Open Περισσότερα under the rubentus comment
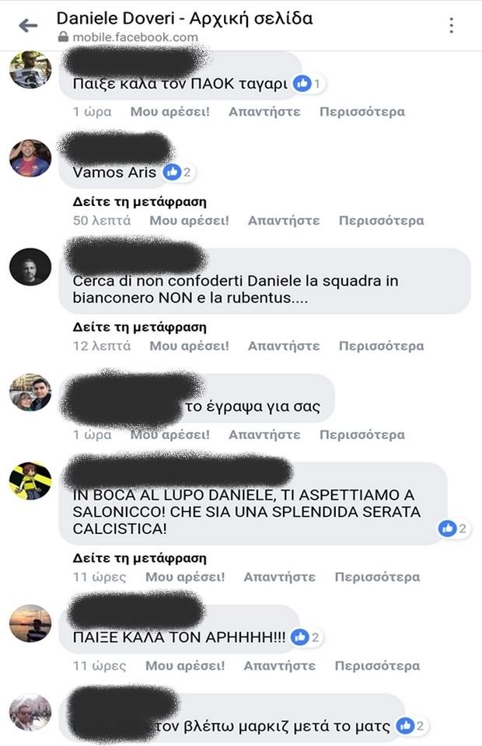The height and width of the screenshot is (746, 482). tap(381, 346)
